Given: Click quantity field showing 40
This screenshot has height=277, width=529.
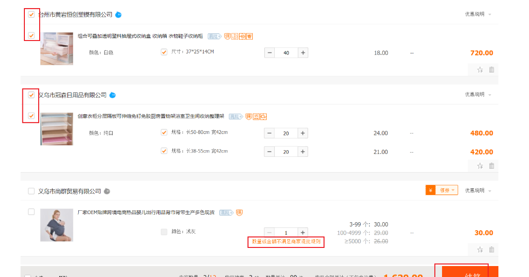Looking at the screenshot, I should pyautogui.click(x=286, y=53).
